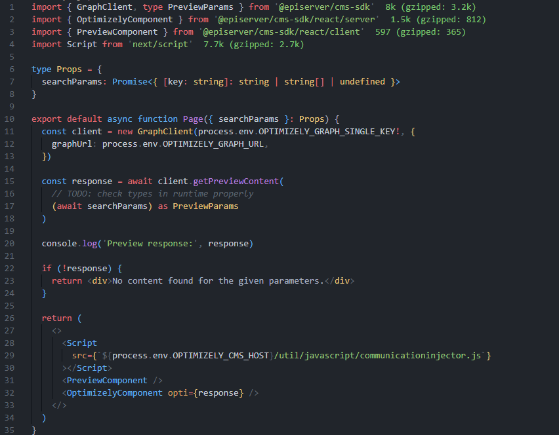The image size is (559, 435).
Task: Click the '8k (gzipped: 3.2k)' size hint
Action: point(430,7)
